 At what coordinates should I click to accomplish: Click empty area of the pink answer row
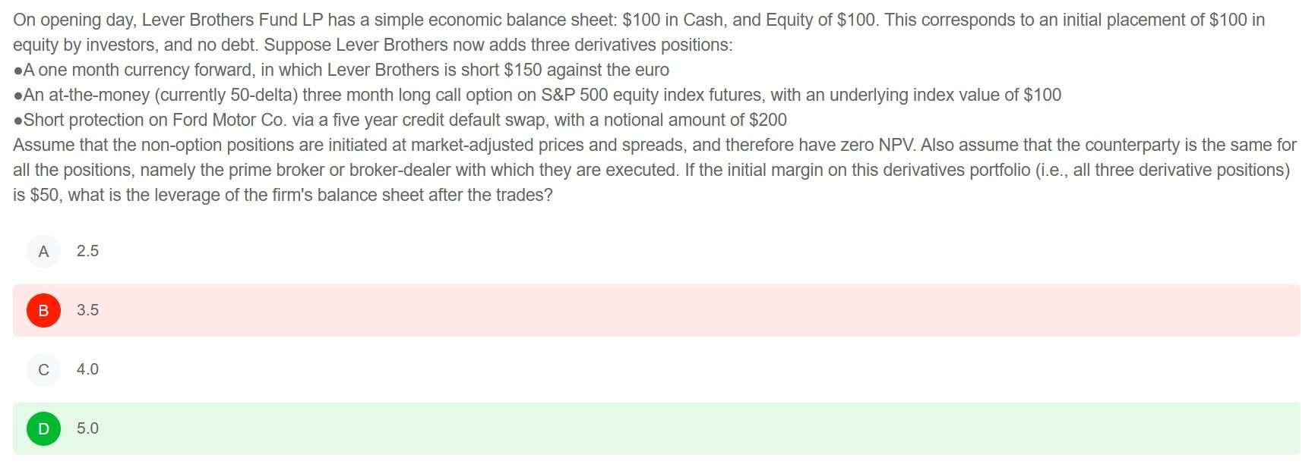point(684,310)
